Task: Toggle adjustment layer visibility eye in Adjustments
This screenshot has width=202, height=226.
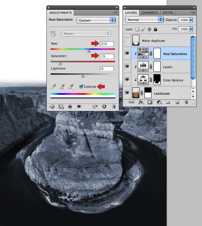Action: coord(79,107)
